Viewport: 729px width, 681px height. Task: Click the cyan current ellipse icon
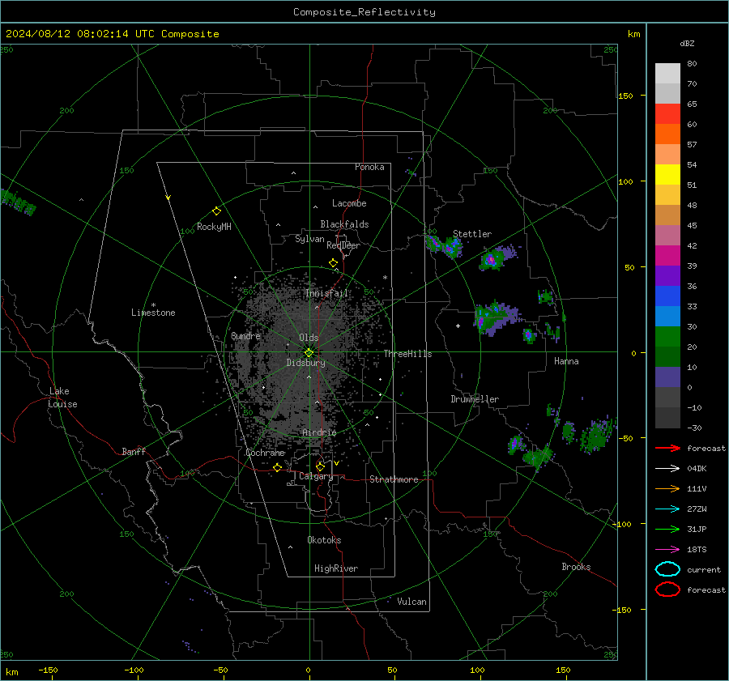point(667,569)
